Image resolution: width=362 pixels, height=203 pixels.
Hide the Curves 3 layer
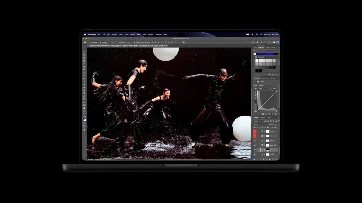point(255,150)
